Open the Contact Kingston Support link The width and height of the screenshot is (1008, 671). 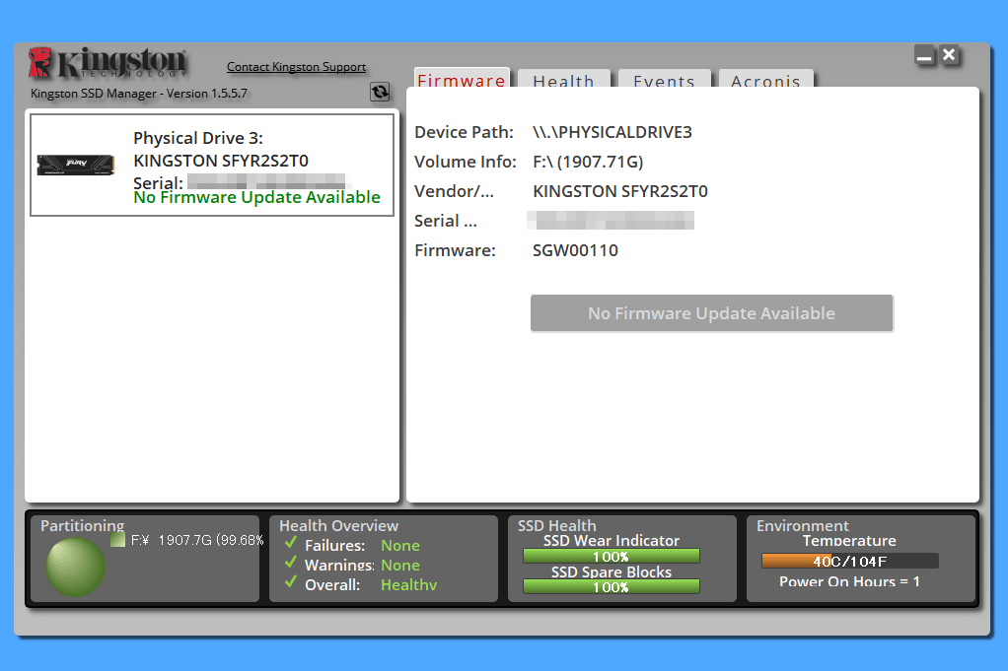point(296,67)
